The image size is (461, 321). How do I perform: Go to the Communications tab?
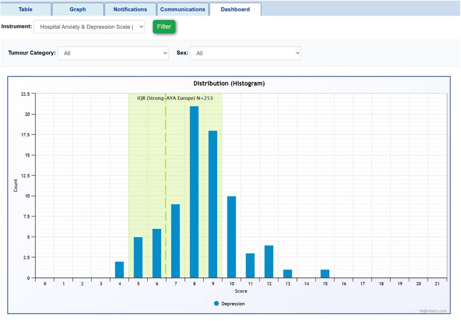tap(183, 9)
